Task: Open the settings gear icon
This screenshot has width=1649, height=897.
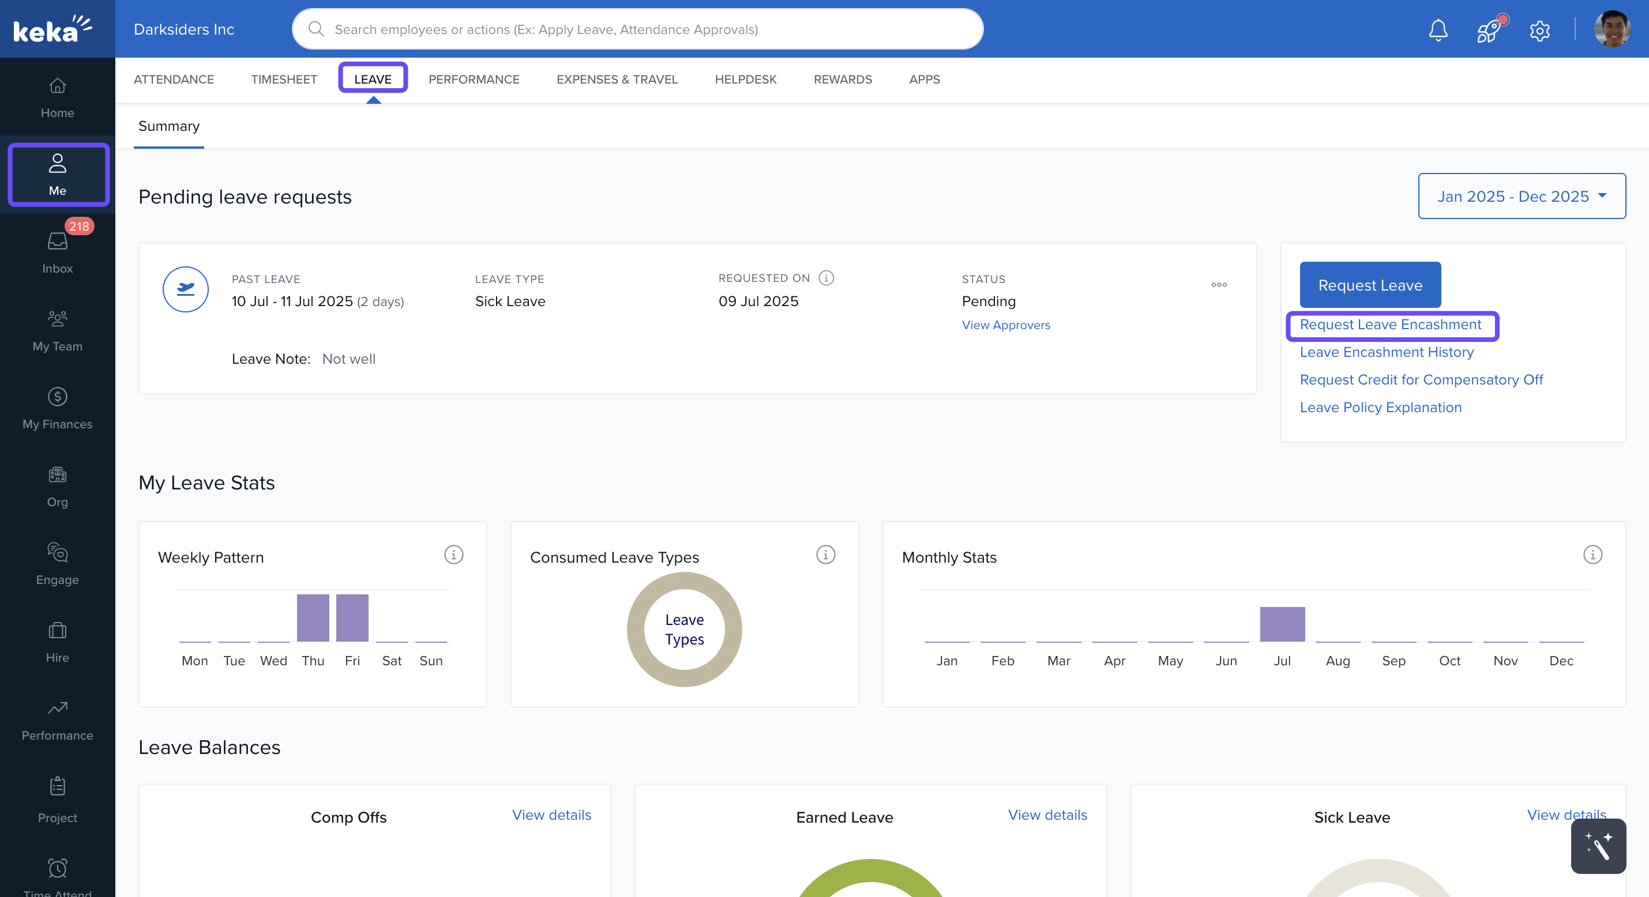Action: tap(1539, 30)
